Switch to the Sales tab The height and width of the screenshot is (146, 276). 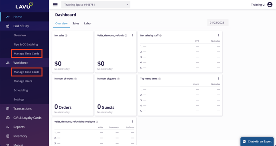pyautogui.click(x=76, y=23)
